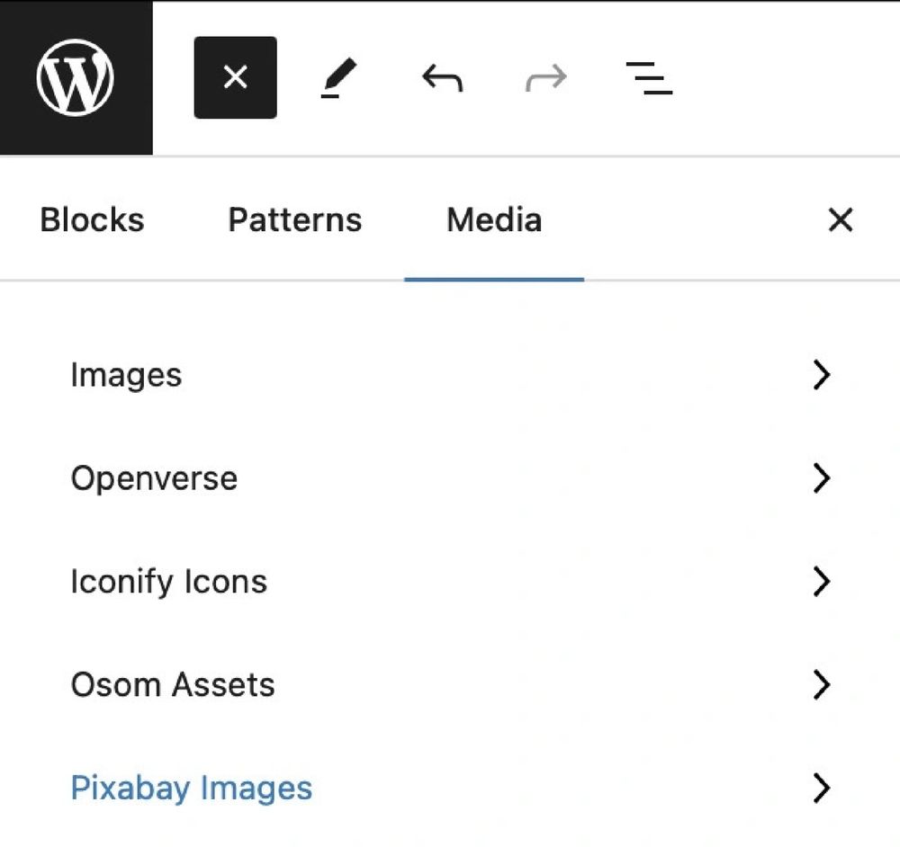Open the Images media category
900x847 pixels.
(x=126, y=375)
